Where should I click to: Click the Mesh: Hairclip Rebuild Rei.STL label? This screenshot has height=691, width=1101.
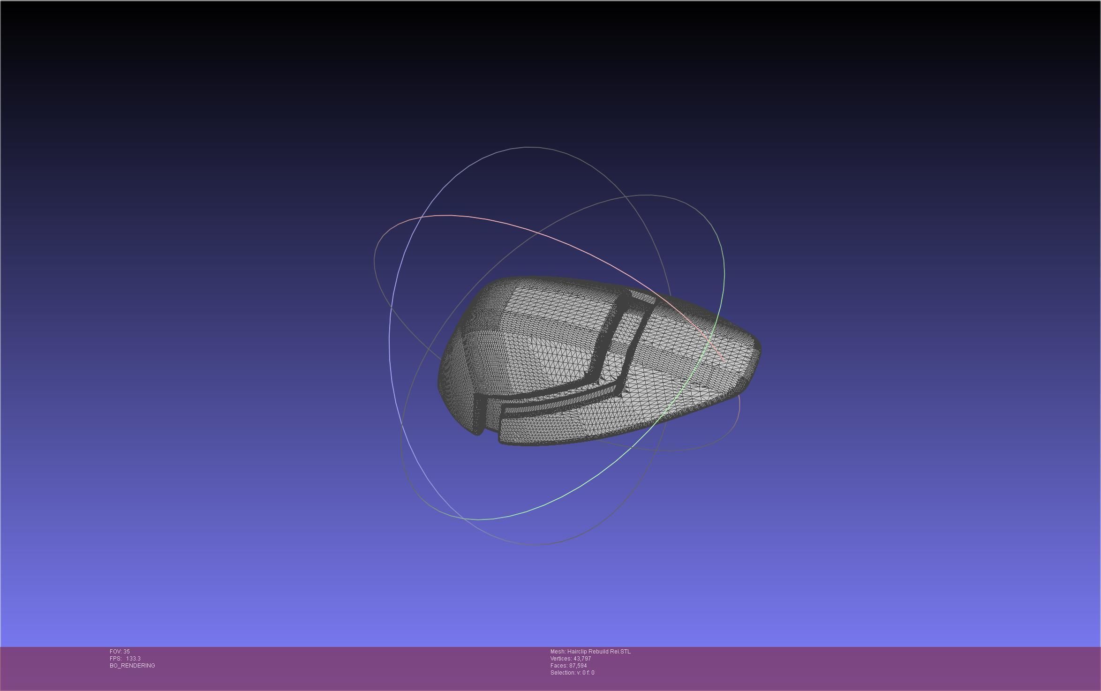[590, 652]
